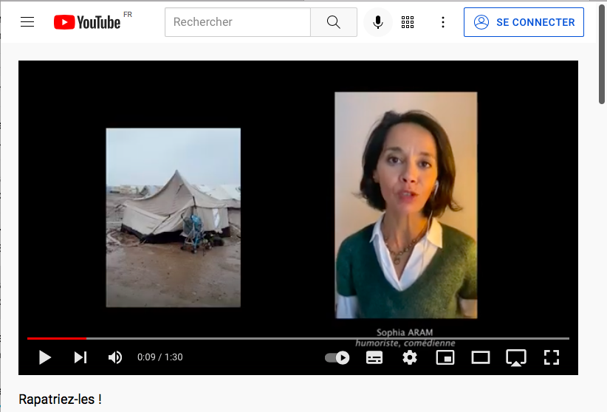Skip to the next video

click(x=80, y=357)
